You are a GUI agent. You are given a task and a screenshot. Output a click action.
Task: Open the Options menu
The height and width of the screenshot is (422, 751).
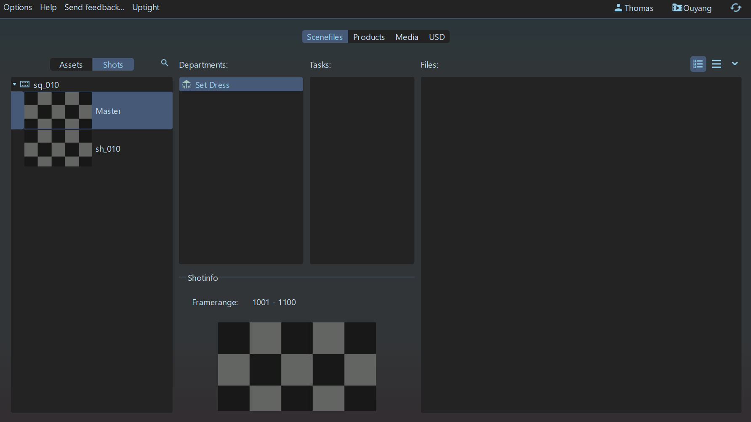pyautogui.click(x=18, y=8)
